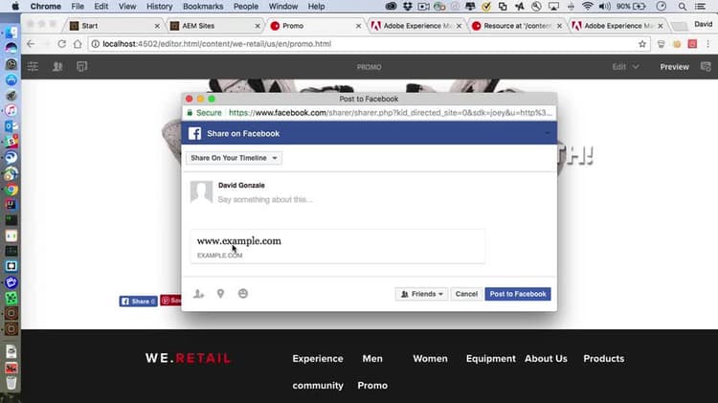The height and width of the screenshot is (403, 718).
Task: Go to Chrome home icon
Action: tap(78, 44)
